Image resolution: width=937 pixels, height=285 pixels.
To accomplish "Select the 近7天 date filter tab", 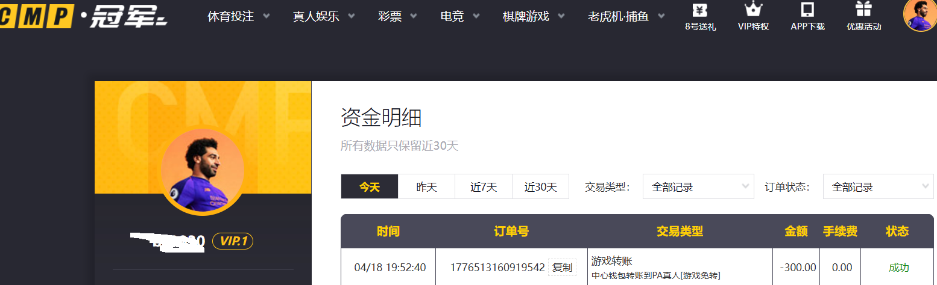I will point(484,187).
